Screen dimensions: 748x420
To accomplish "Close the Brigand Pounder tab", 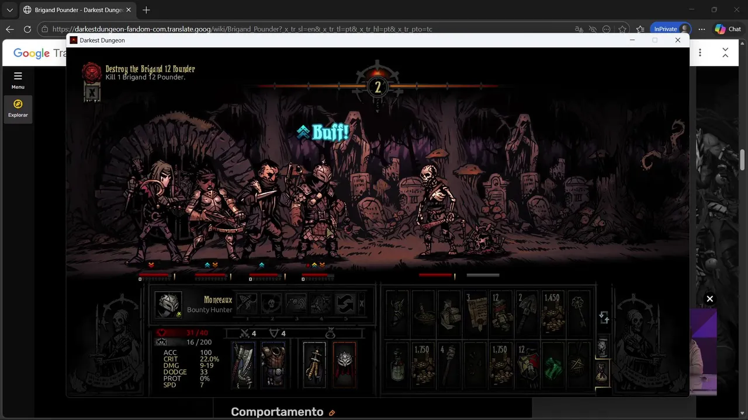I will (129, 10).
